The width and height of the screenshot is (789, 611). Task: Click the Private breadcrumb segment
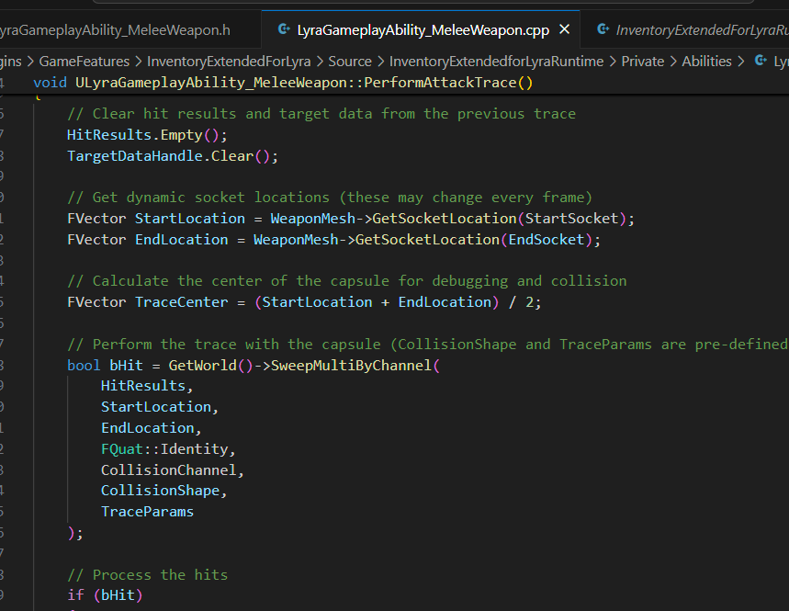pos(642,62)
